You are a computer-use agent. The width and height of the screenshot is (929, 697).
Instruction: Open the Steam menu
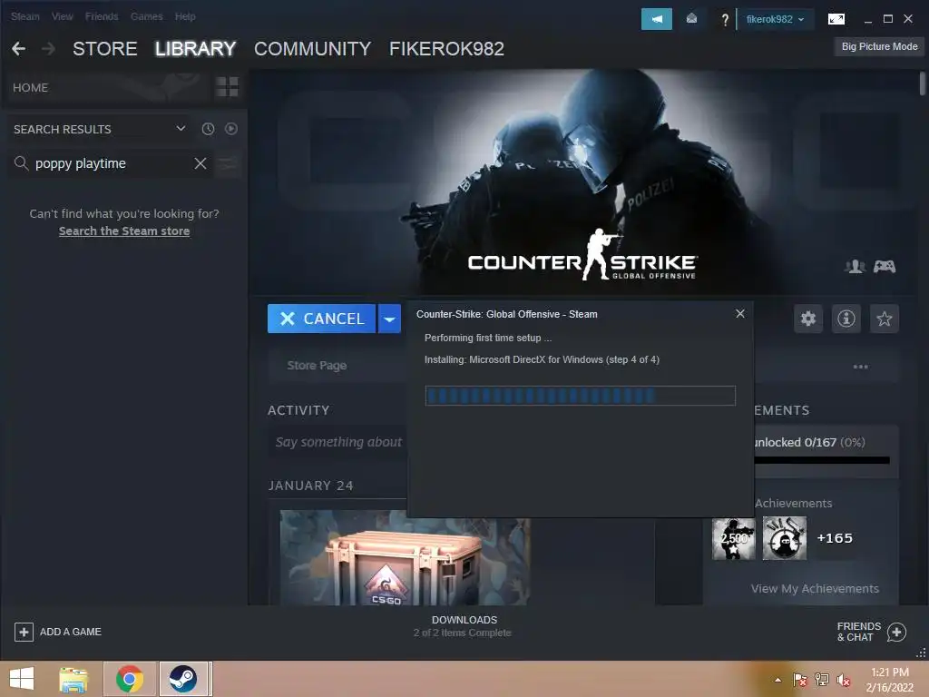pos(24,16)
